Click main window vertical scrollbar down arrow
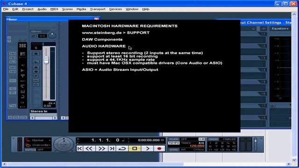Screen dimensions: 299x168 pyautogui.click(x=294, y=160)
